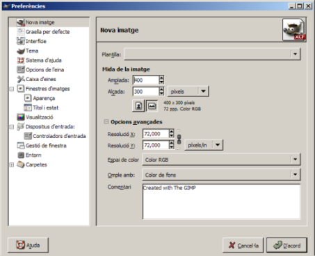Click the Controladors d'entrada icon

point(28,136)
